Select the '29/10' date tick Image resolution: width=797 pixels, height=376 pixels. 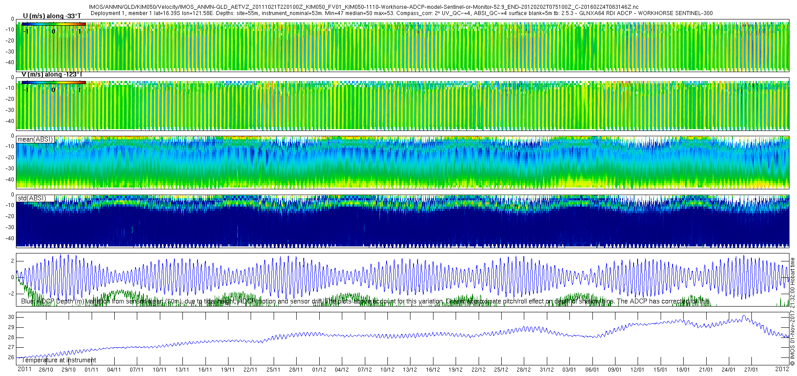pyautogui.click(x=69, y=370)
